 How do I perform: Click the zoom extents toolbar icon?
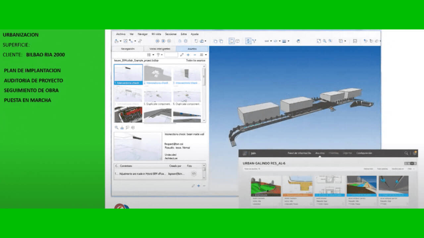pyautogui.click(x=319, y=41)
